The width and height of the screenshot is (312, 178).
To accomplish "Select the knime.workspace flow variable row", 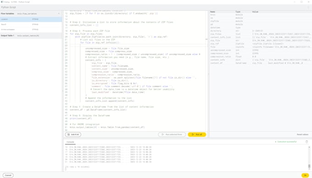I will coord(31,29).
